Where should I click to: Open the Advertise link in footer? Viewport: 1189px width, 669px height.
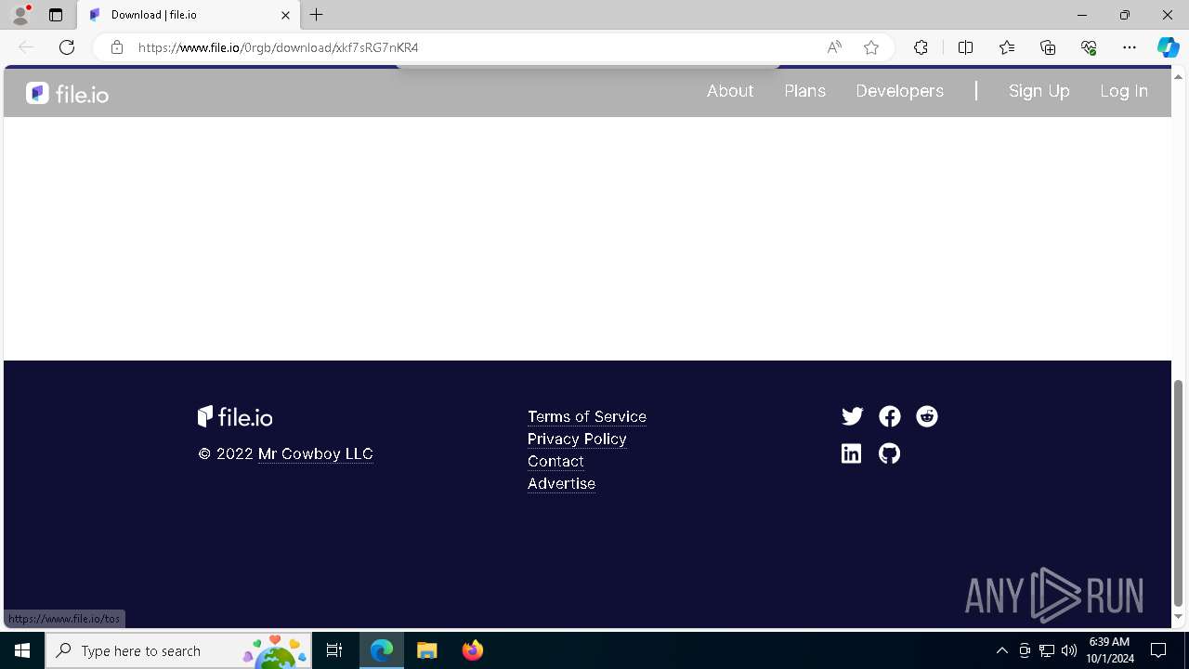tap(561, 483)
